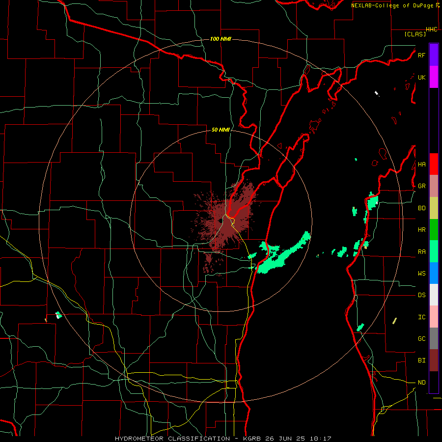Click the purple RF legend color swatch
442x442 pixels.
pos(434,55)
